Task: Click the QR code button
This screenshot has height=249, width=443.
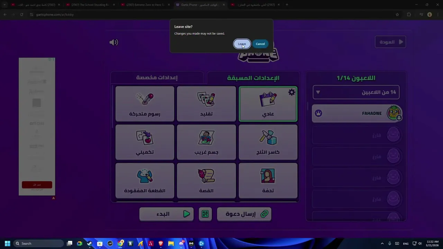Action: tap(205, 214)
